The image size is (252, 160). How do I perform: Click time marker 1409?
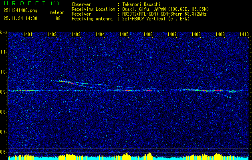click(220, 34)
